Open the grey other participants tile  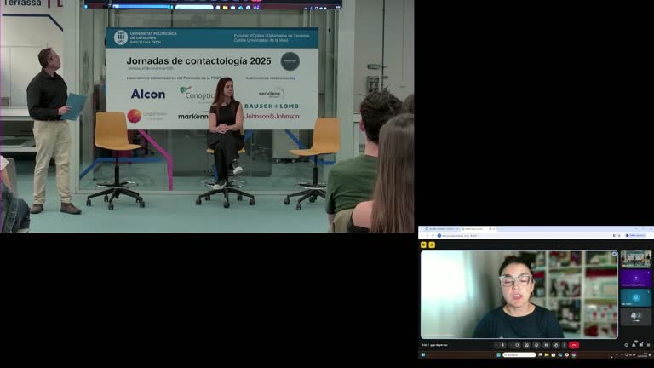635,317
